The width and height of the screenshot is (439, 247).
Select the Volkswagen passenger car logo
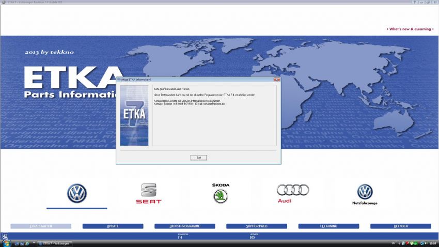tap(77, 193)
